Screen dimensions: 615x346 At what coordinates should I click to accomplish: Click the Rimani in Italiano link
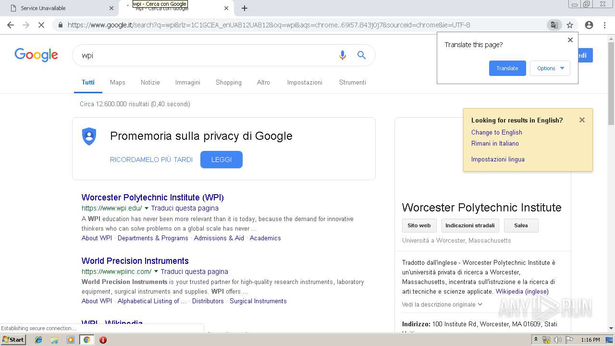coord(495,143)
